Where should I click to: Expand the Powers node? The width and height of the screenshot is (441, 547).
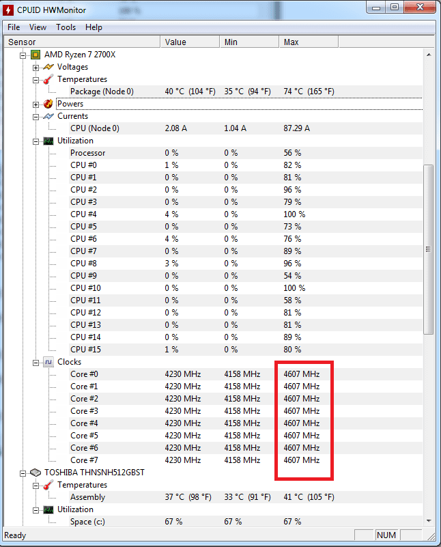pos(35,104)
